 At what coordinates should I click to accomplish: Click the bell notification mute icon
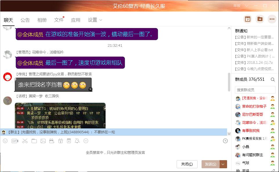77,141
